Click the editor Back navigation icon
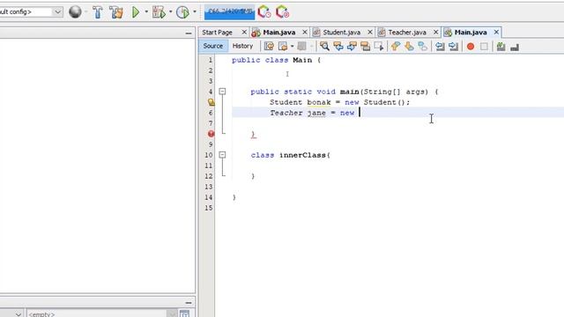The height and width of the screenshot is (317, 564). click(283, 46)
